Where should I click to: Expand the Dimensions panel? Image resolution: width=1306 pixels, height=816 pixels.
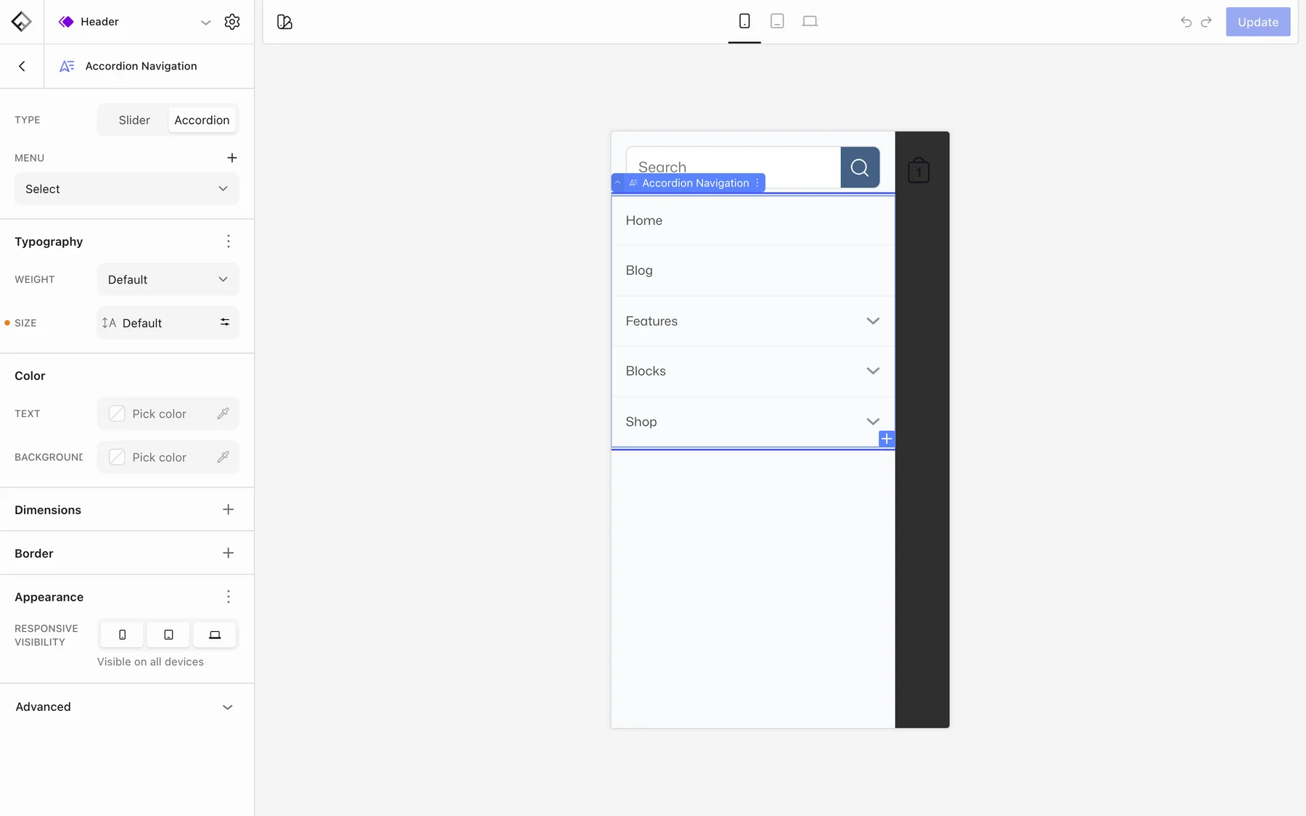coord(228,509)
